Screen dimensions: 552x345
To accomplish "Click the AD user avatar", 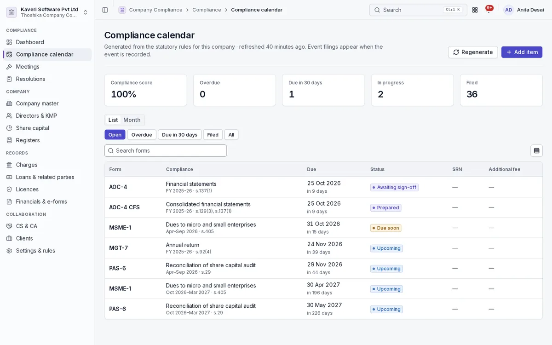I will tap(508, 10).
